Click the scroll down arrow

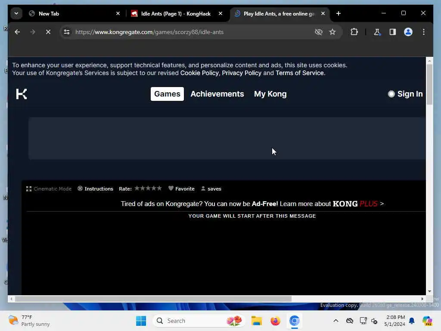point(429,292)
